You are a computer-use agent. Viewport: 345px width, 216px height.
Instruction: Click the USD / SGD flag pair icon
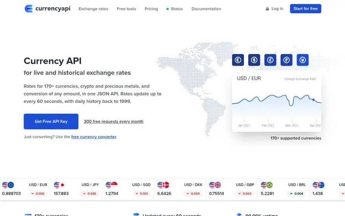click(112, 185)
